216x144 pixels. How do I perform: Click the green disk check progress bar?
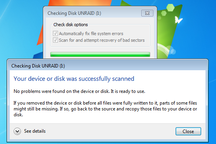(100, 55)
